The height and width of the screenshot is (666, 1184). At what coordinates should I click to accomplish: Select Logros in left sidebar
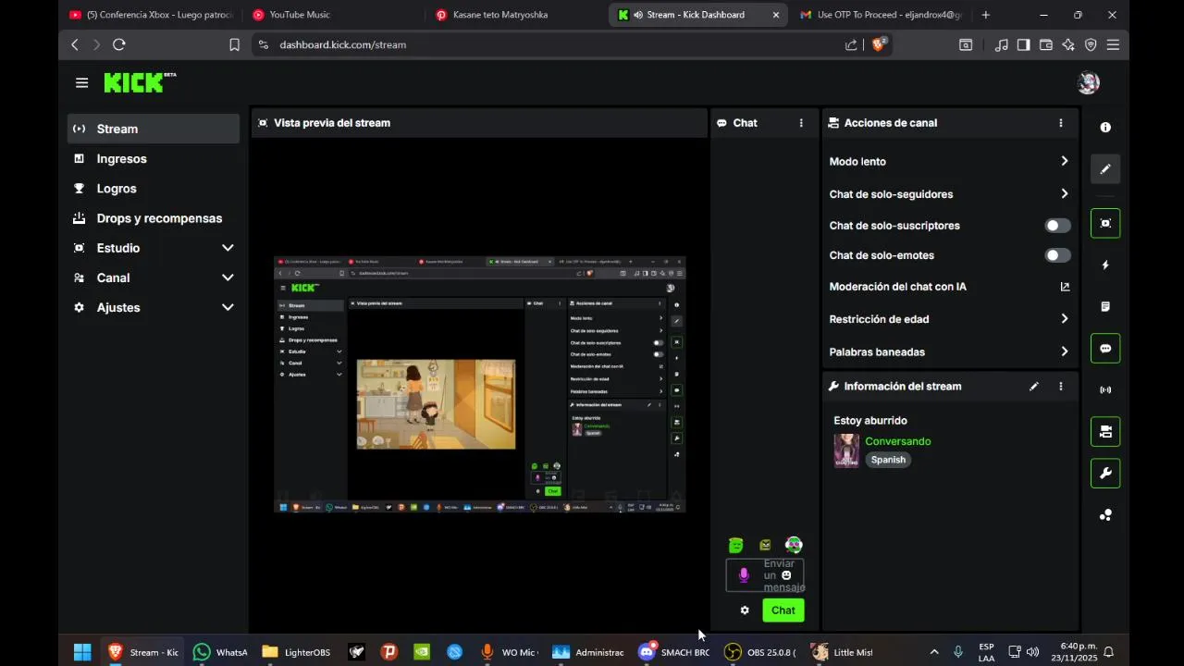(154, 189)
